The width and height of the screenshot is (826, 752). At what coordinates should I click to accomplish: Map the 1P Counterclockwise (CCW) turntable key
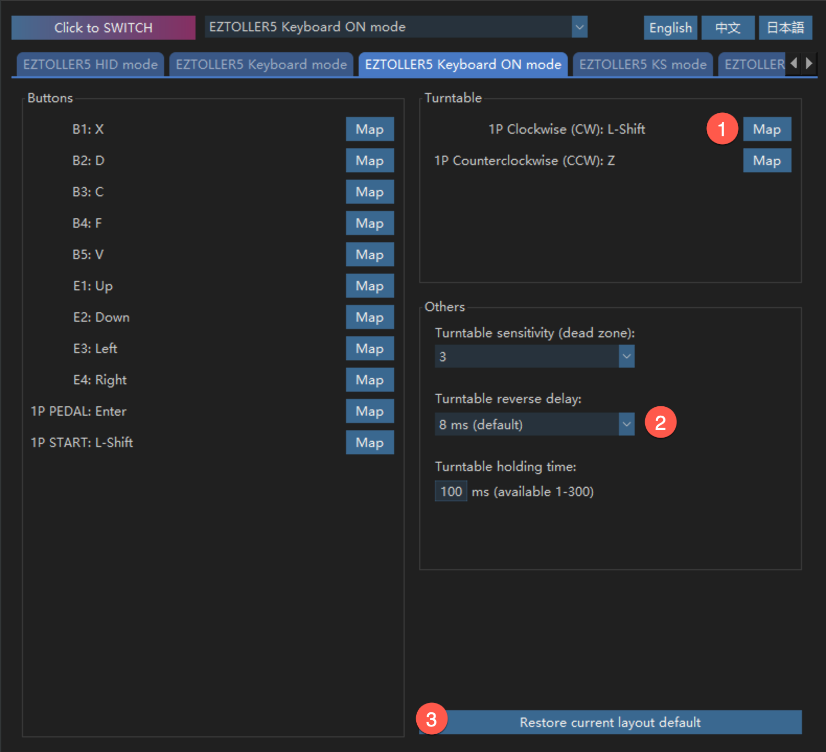767,160
